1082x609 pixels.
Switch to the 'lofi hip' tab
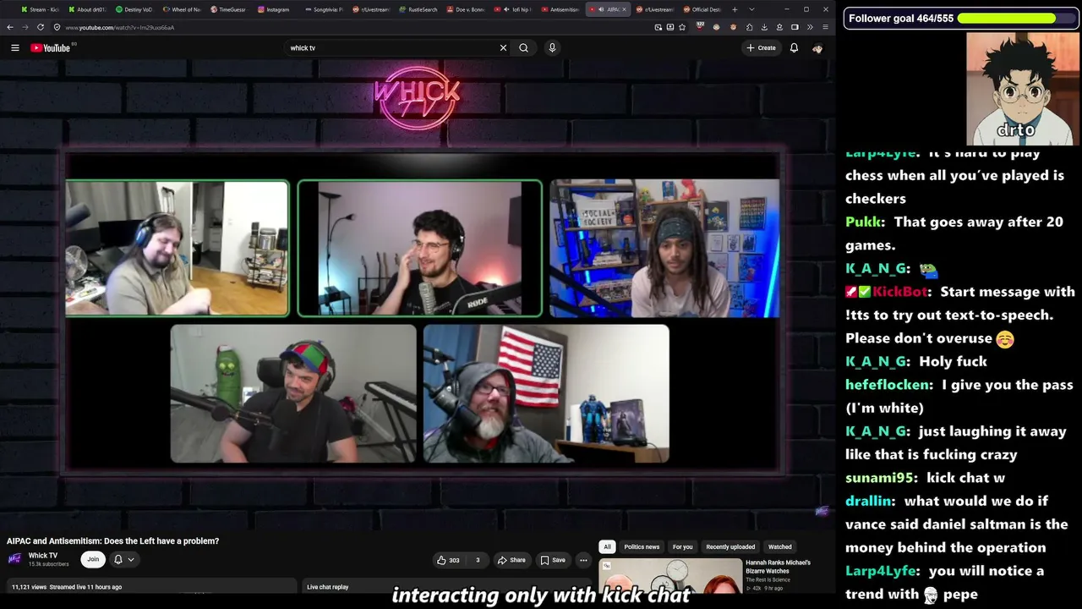pyautogui.click(x=513, y=9)
